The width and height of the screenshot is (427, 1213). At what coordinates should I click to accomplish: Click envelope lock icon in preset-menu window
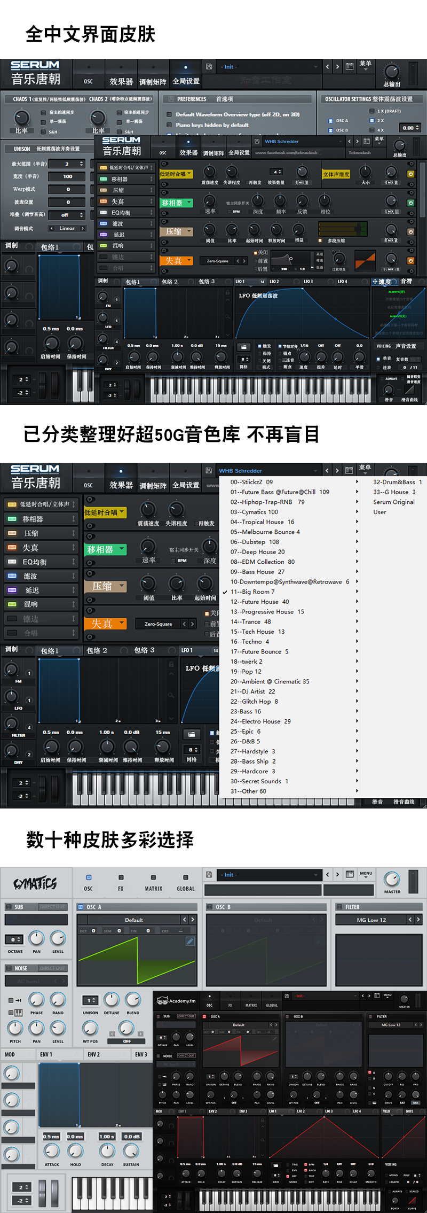coord(171,664)
